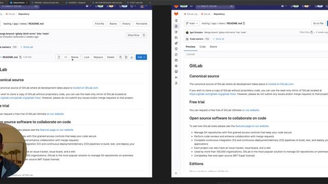The image size is (328, 184).
Task: Copy README.md file path in left file header
Action: (x=20, y=57)
